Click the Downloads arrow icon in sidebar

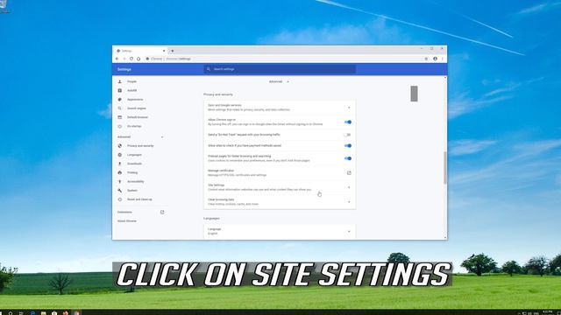tap(120, 164)
